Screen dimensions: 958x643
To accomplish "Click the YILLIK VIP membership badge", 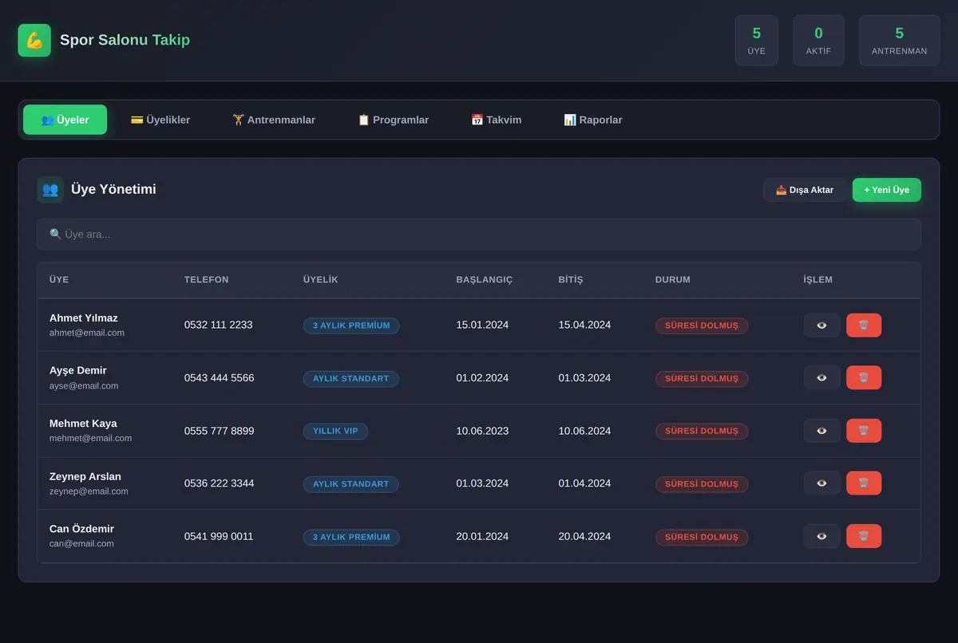I will 335,431.
